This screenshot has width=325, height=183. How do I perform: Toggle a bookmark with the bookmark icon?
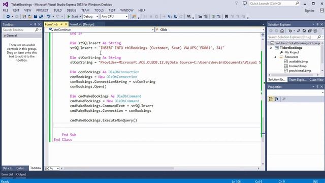[x=226, y=16]
